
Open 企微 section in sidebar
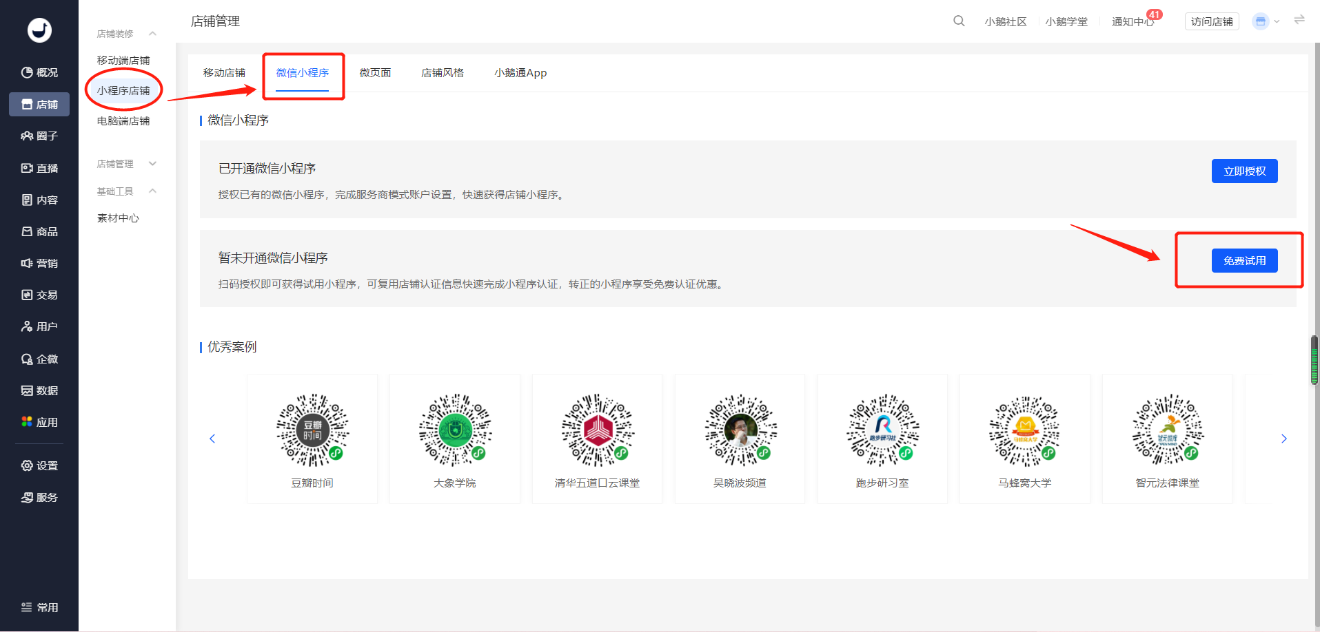coord(39,359)
